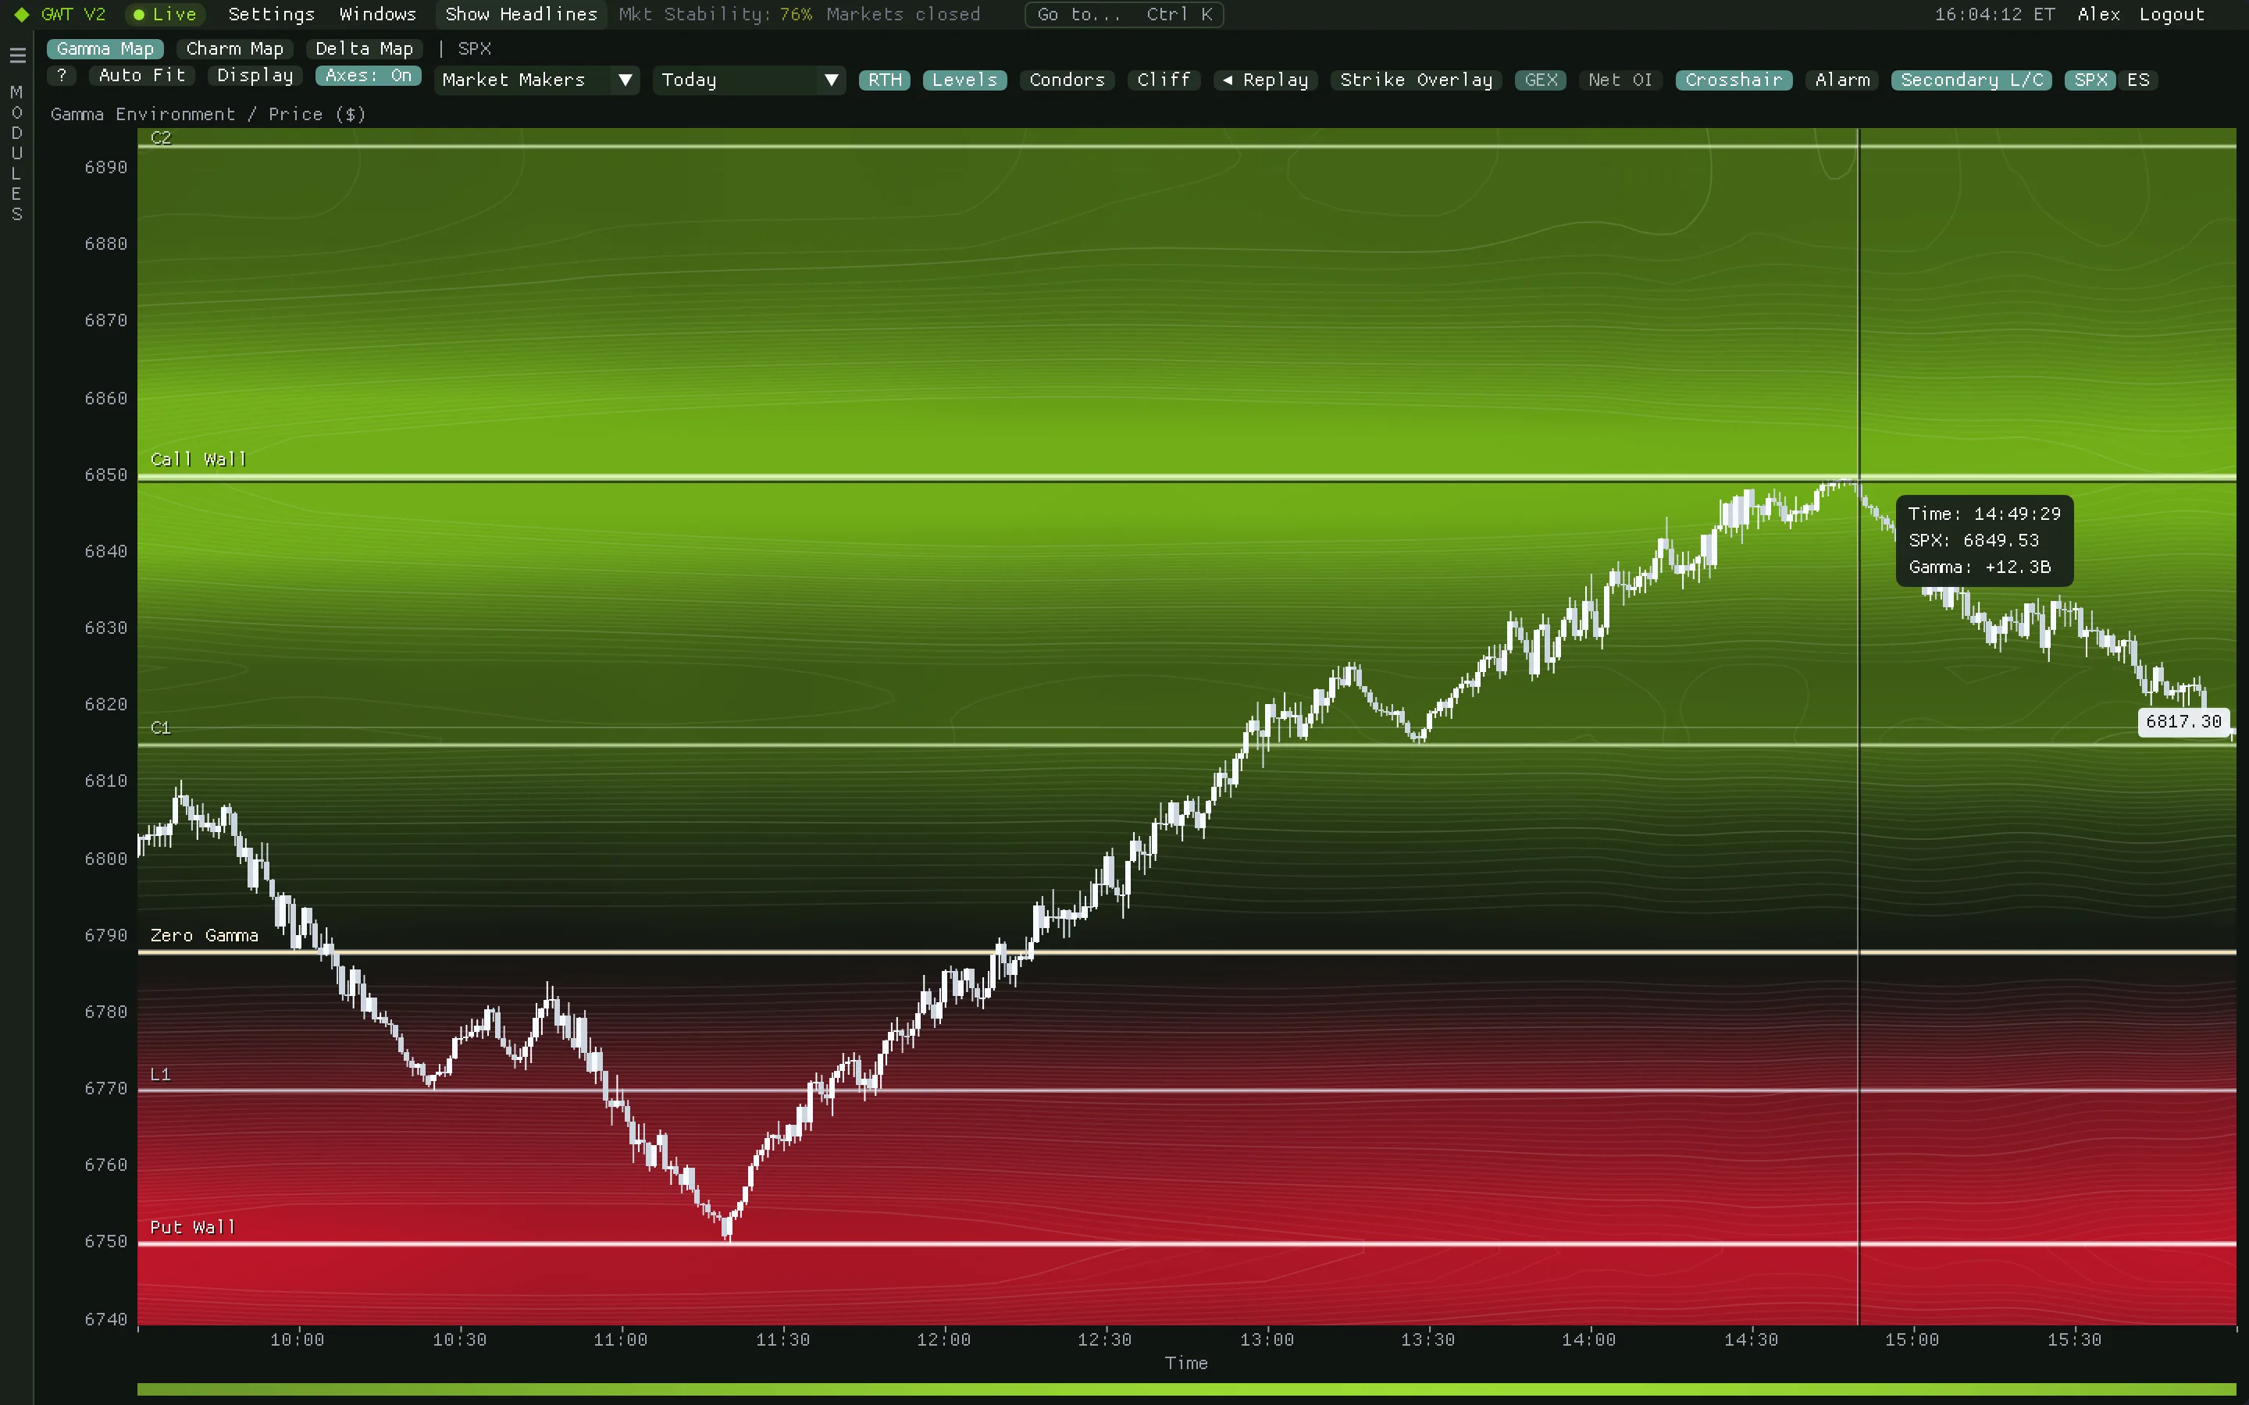Expand the Today date dropdown
The height and width of the screenshot is (1405, 2249).
coord(749,80)
